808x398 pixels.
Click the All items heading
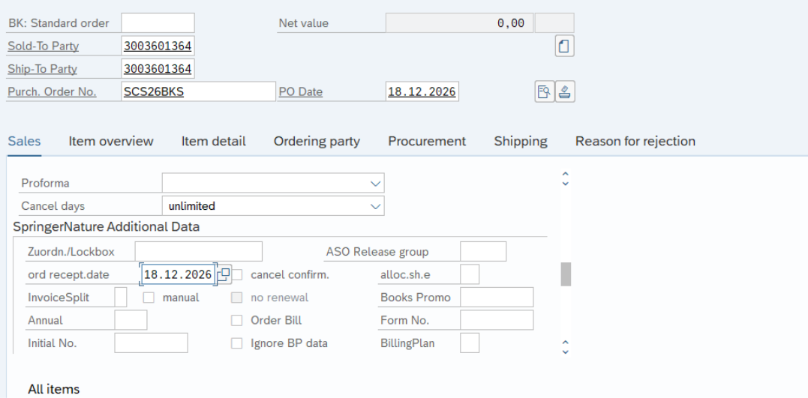pyautogui.click(x=53, y=389)
